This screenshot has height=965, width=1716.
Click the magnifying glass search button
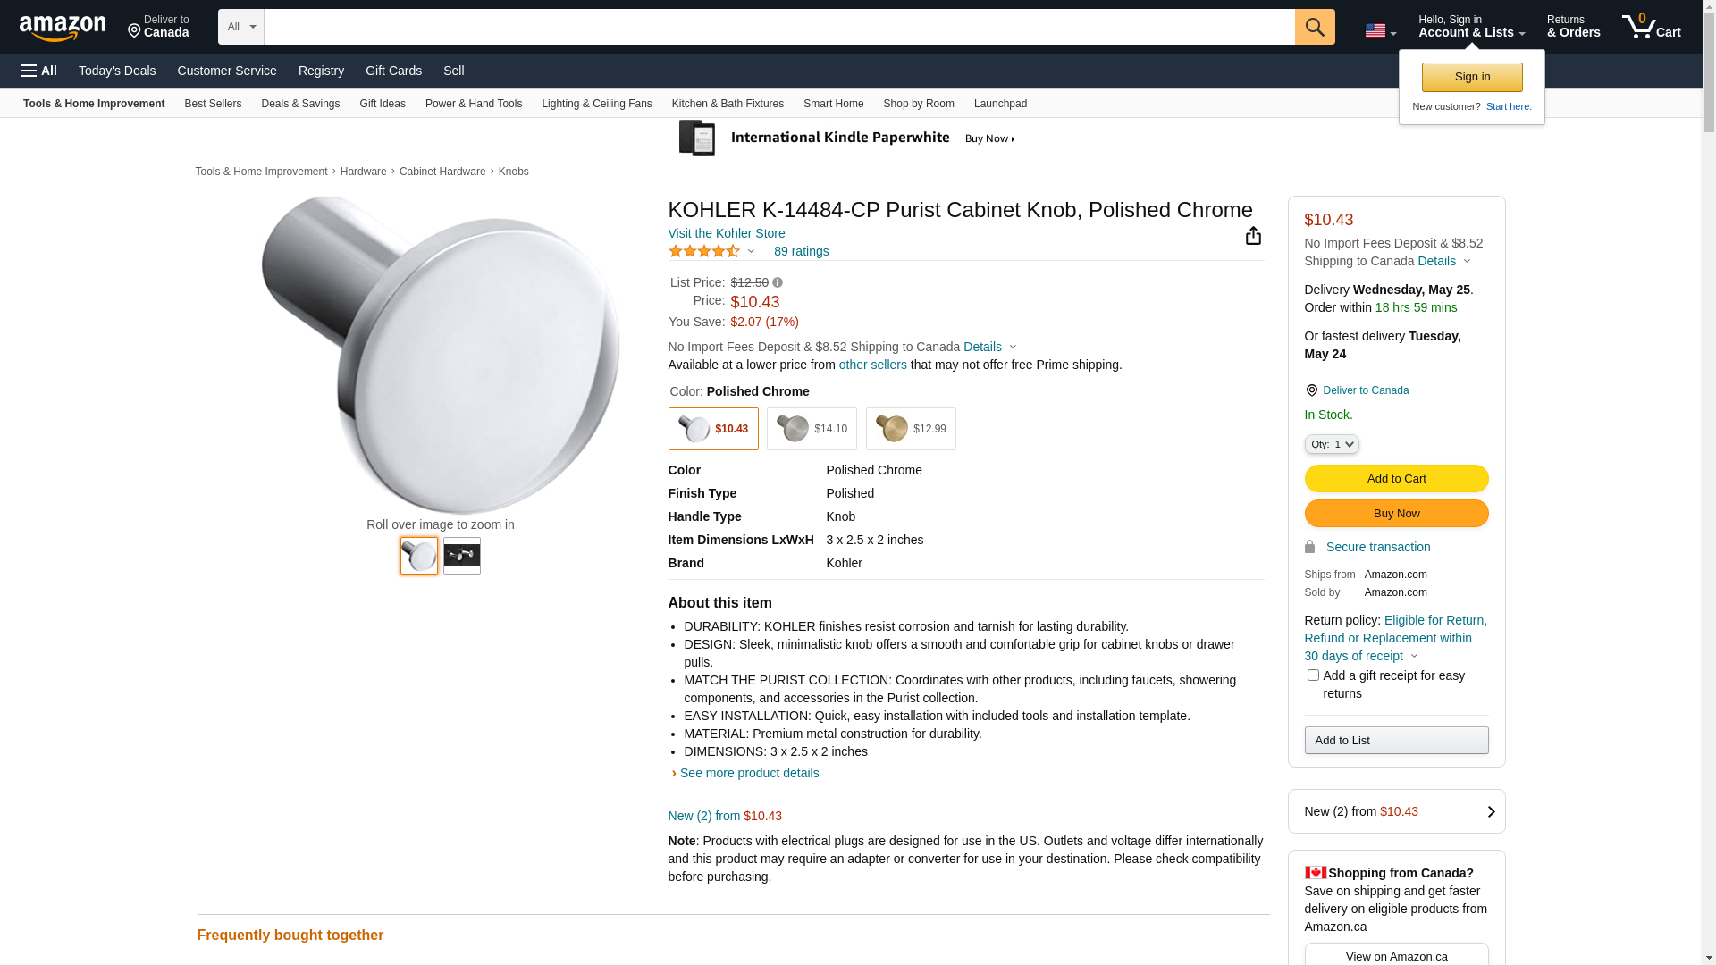(x=1314, y=27)
